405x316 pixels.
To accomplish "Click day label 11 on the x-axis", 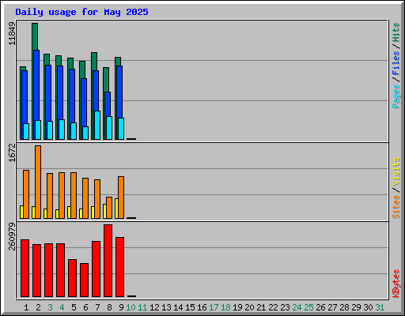I will point(142,307).
